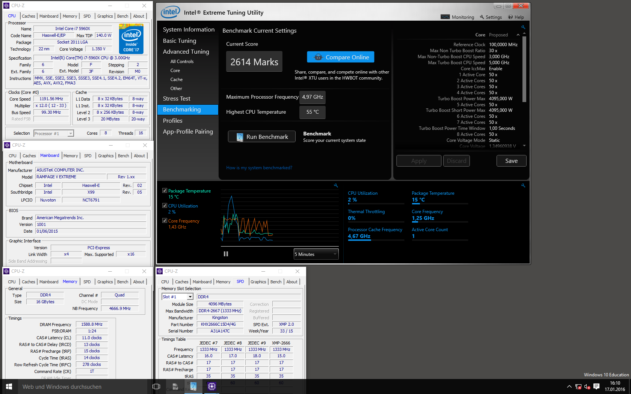Viewport: 631px width, 394px height.
Task: Click scrollbar down arrow in tuning list
Action: [524, 146]
